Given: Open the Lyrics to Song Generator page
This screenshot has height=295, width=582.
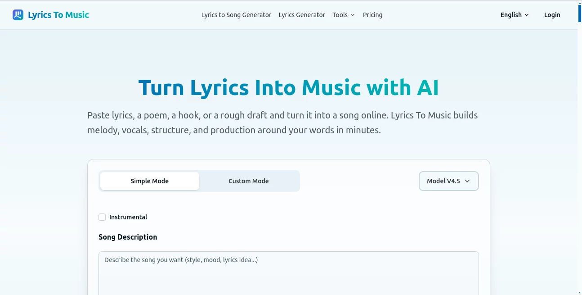Looking at the screenshot, I should click(x=236, y=15).
